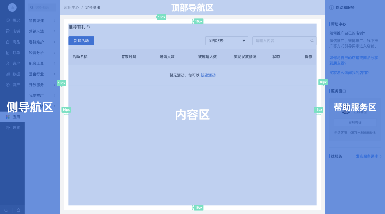The image size is (385, 214).
Task: Click the 商品 products icon
Action: (x=8, y=42)
